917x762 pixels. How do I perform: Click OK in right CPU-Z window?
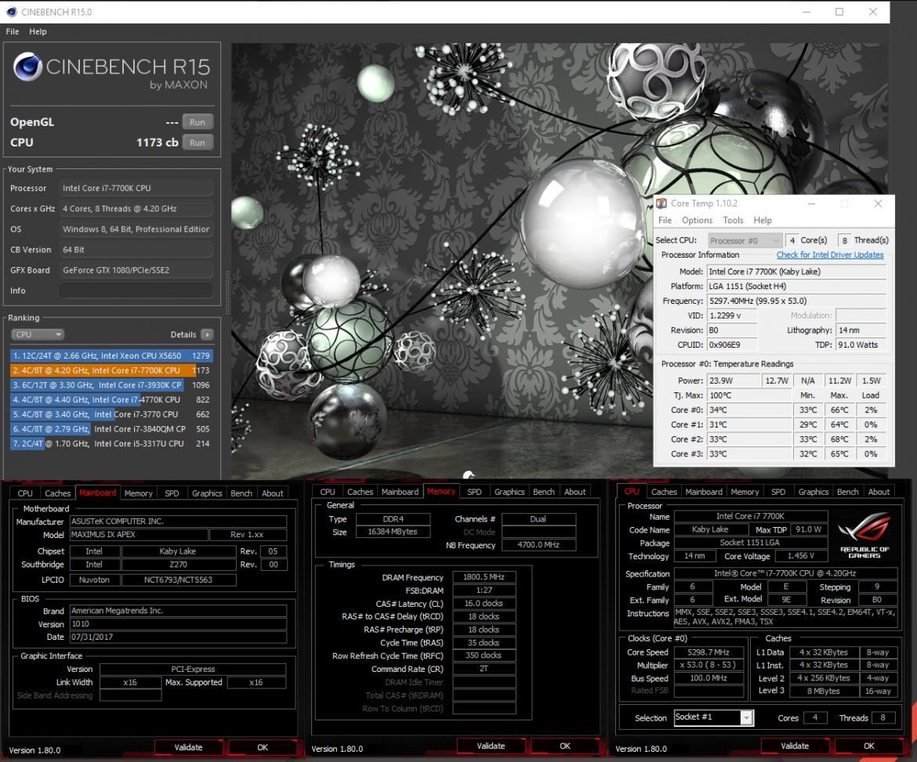tap(869, 746)
